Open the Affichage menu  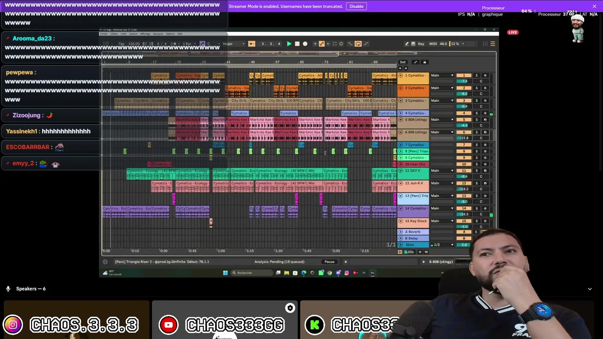[x=145, y=34]
